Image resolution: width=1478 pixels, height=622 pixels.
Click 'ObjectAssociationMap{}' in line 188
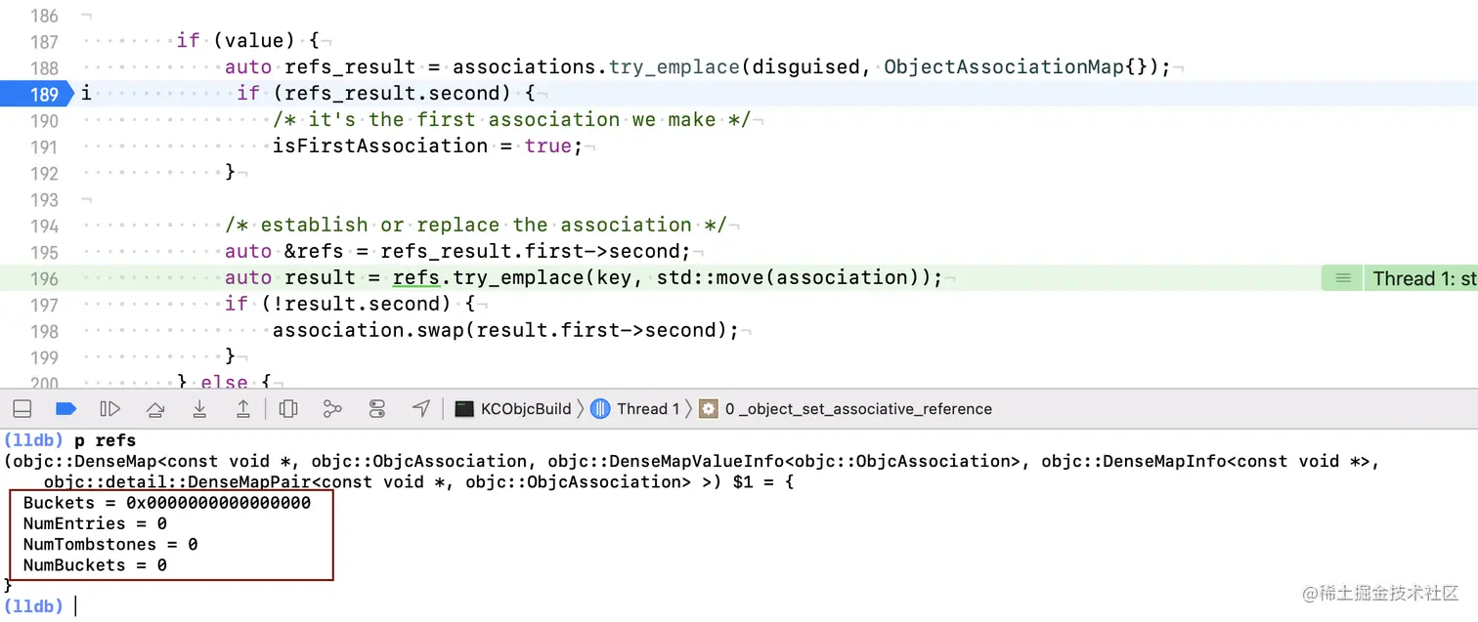pos(1017,66)
